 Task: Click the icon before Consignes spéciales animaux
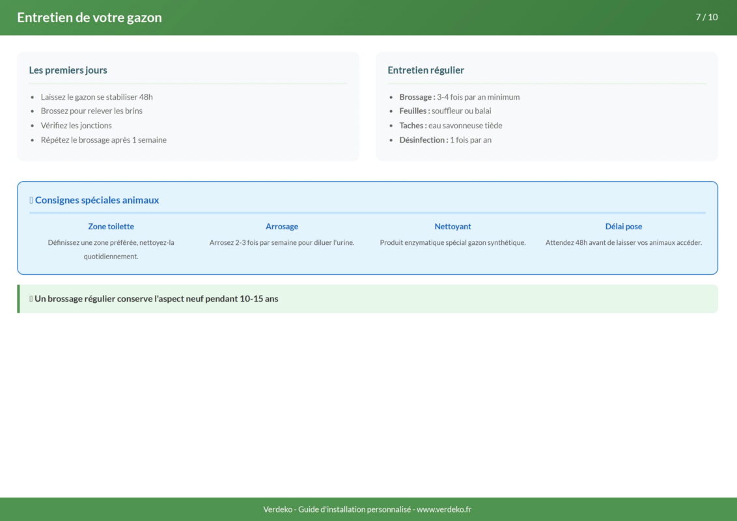(31, 201)
